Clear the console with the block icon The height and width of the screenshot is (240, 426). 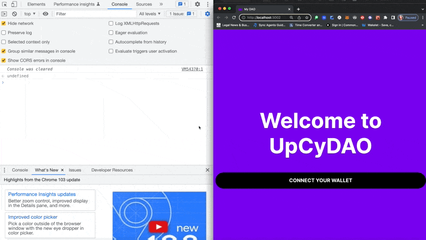point(14,14)
